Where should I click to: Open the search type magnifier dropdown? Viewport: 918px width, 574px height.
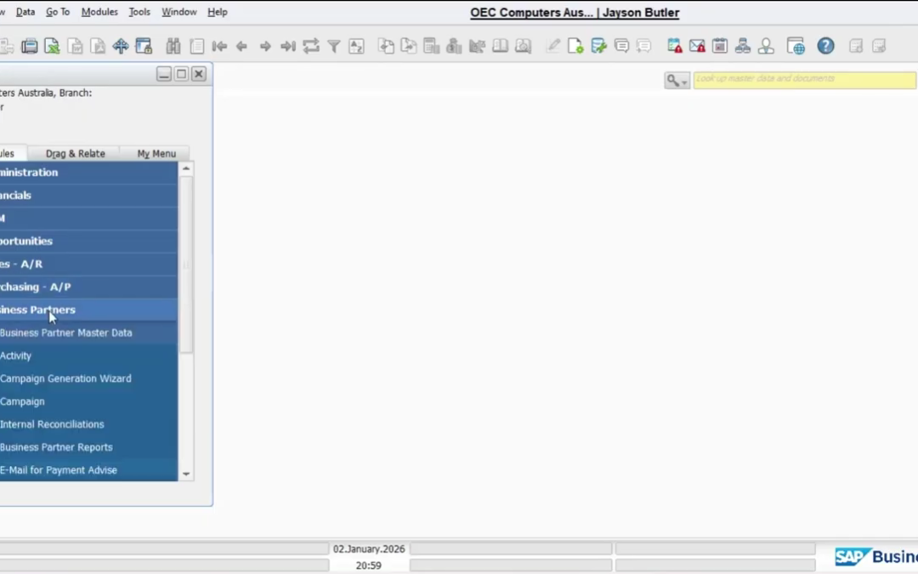[677, 80]
